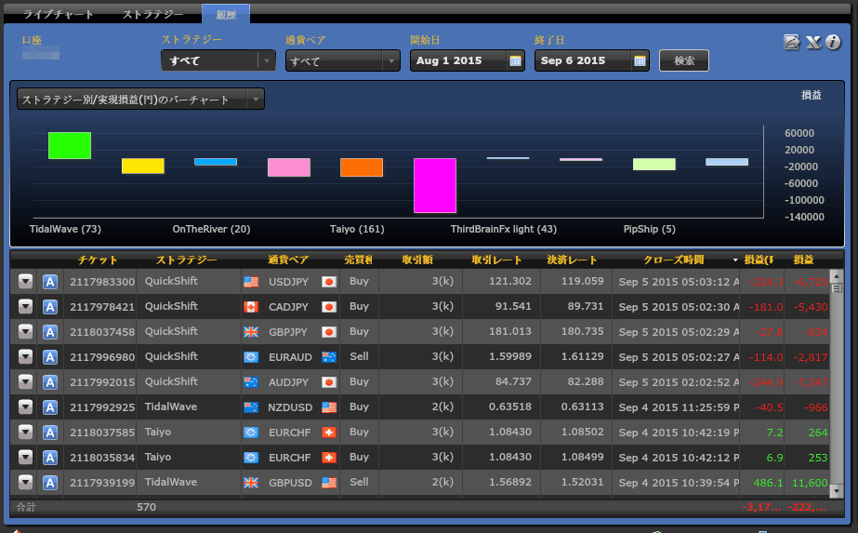
Task: Click the start date field Aug 1 2015
Action: pos(458,60)
